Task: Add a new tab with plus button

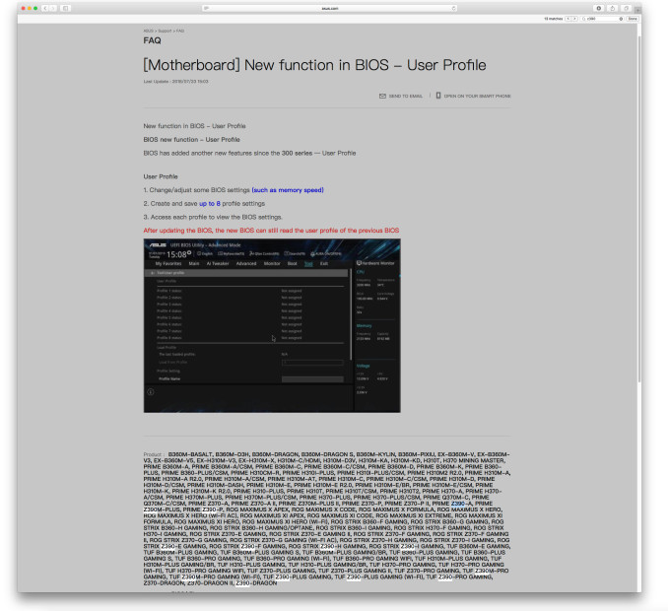Action: (x=637, y=8)
